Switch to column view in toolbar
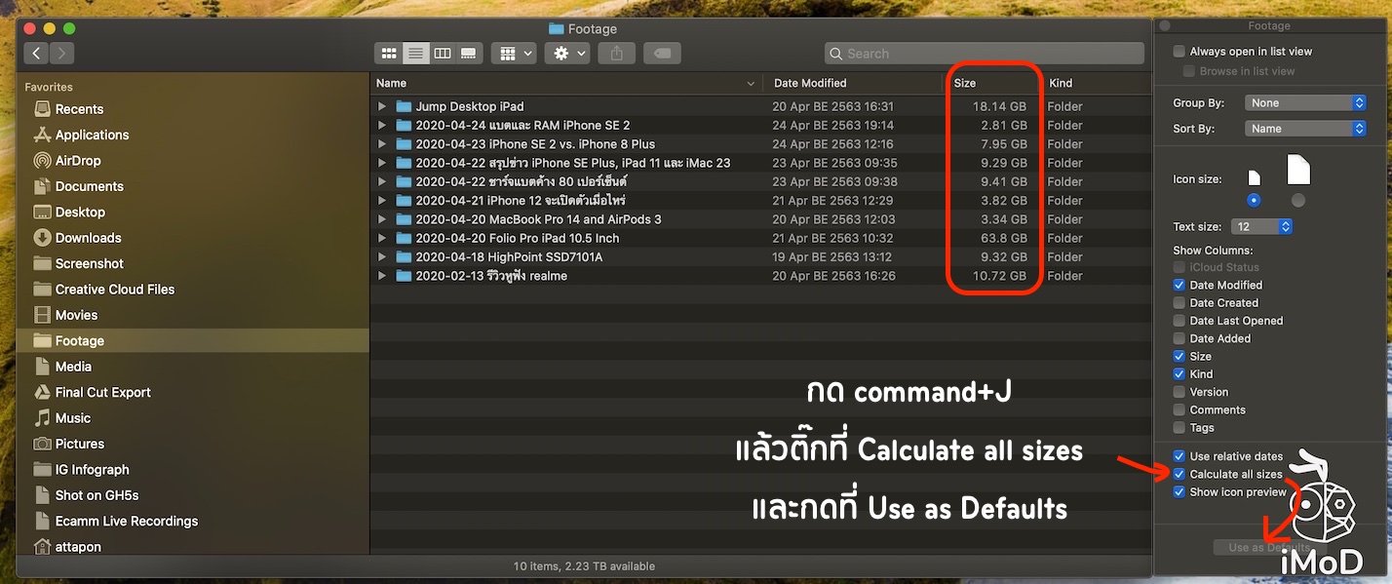 (x=443, y=54)
